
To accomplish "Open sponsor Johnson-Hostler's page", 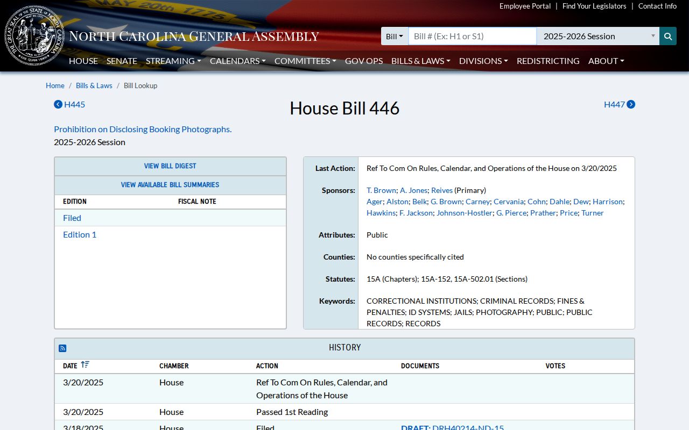I will [464, 213].
